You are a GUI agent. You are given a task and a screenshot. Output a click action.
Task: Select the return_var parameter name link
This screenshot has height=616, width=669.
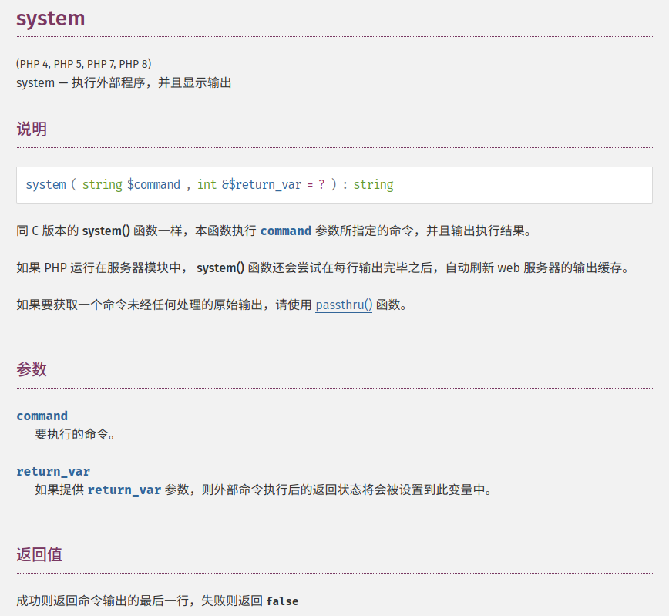[x=52, y=470]
